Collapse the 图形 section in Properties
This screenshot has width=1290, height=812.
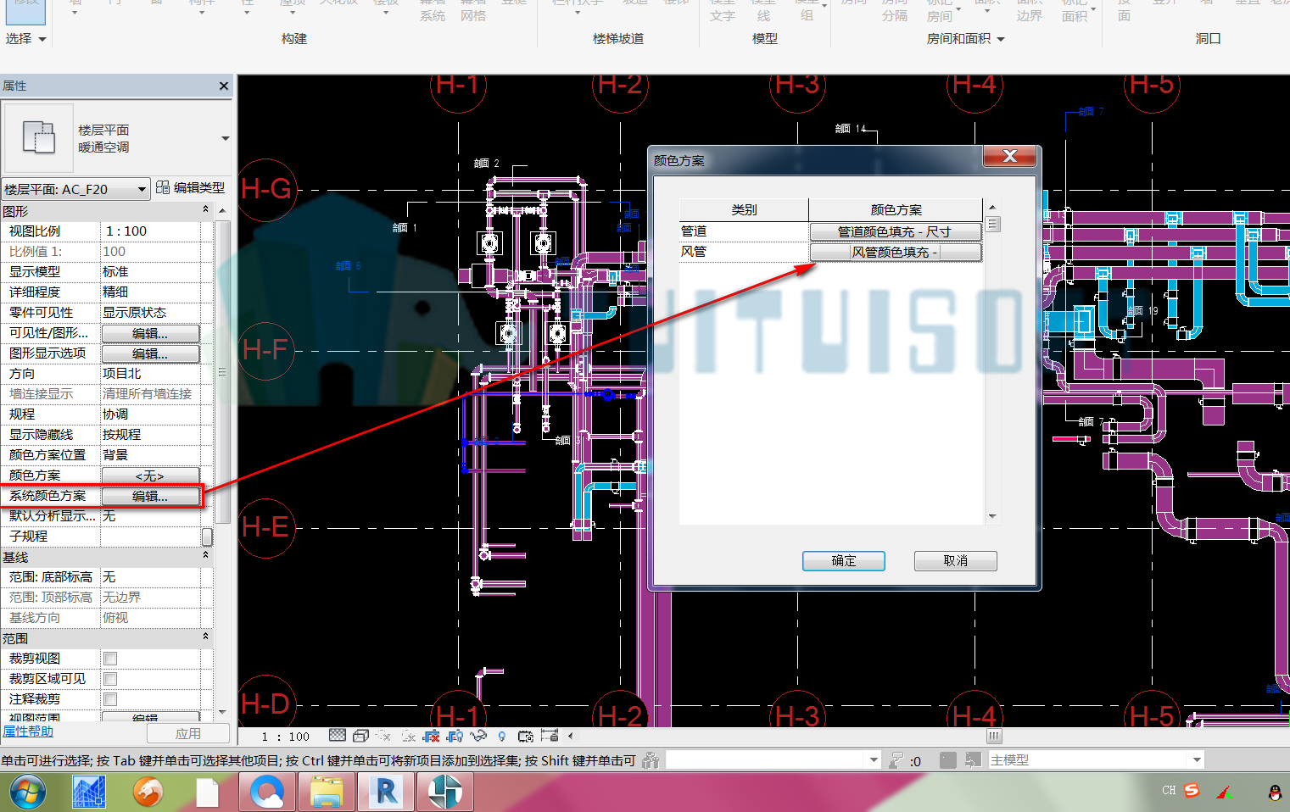tap(205, 209)
